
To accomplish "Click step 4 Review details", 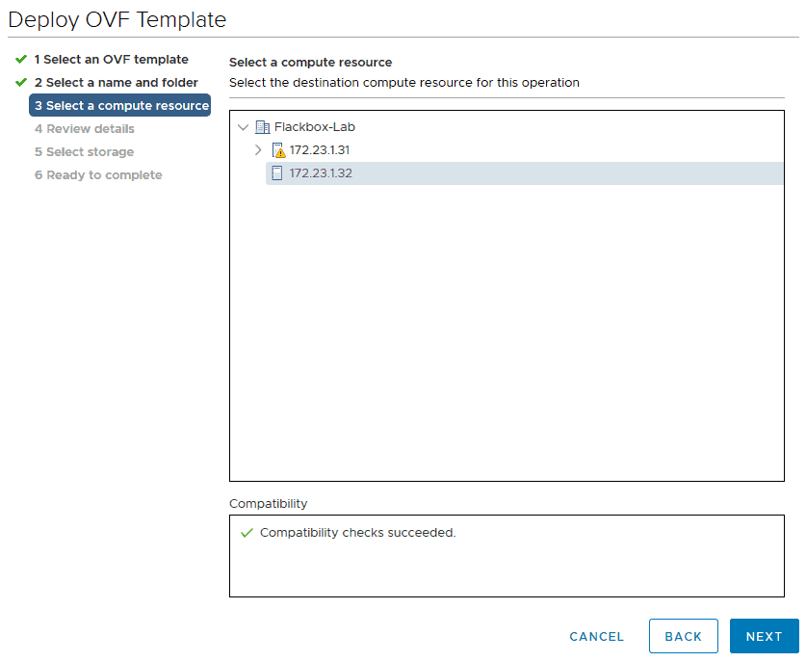I will 85,128.
